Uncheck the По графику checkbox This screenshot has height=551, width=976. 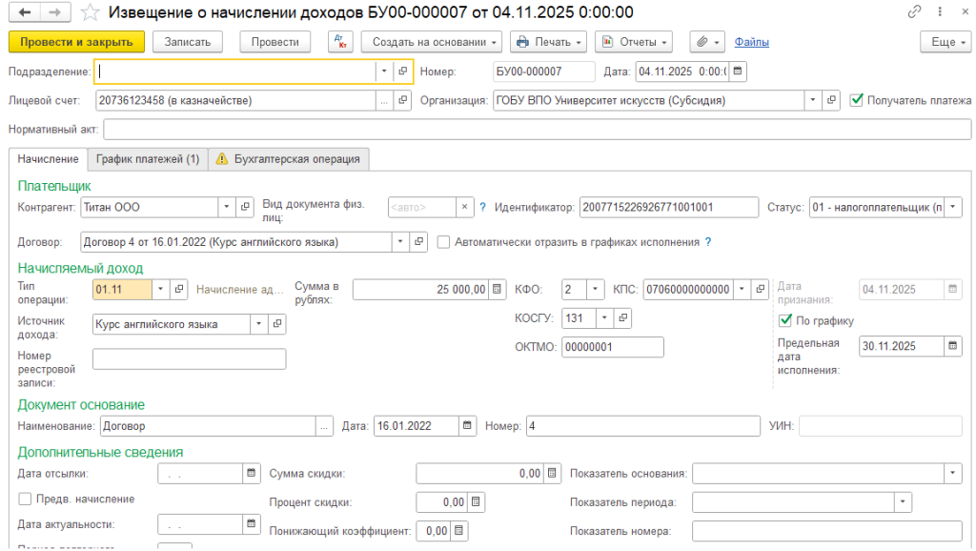coord(785,320)
